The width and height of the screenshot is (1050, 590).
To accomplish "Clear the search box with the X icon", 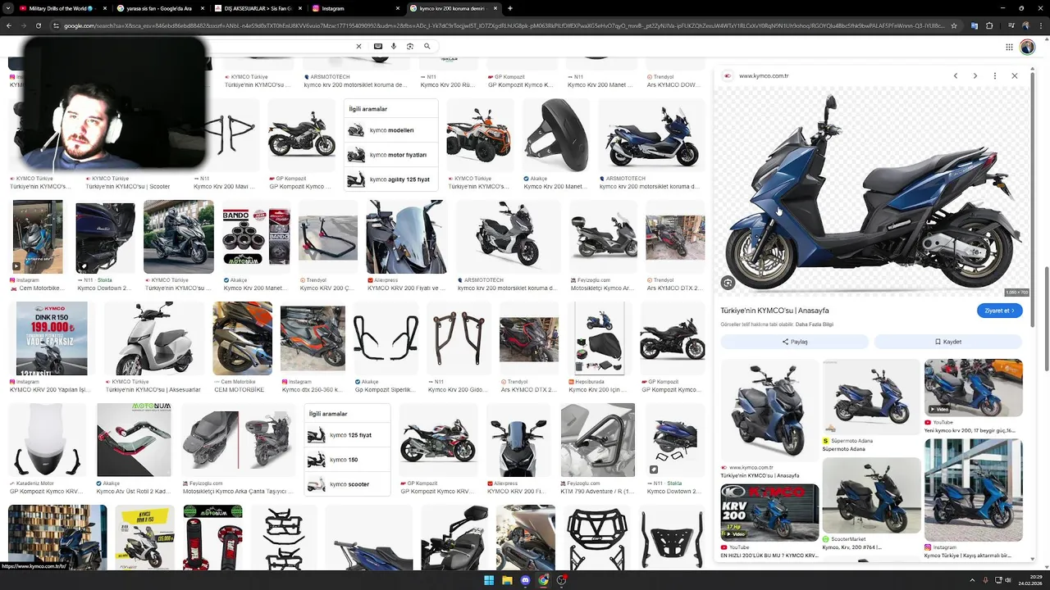I will [358, 47].
